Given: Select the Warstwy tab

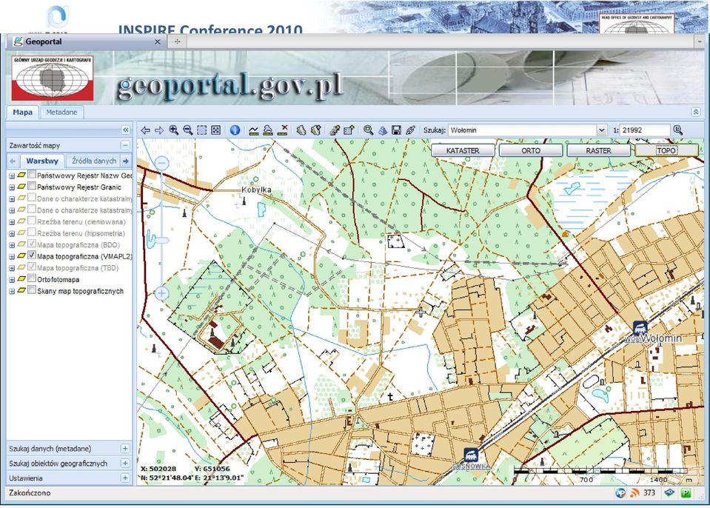Looking at the screenshot, I should point(42,161).
